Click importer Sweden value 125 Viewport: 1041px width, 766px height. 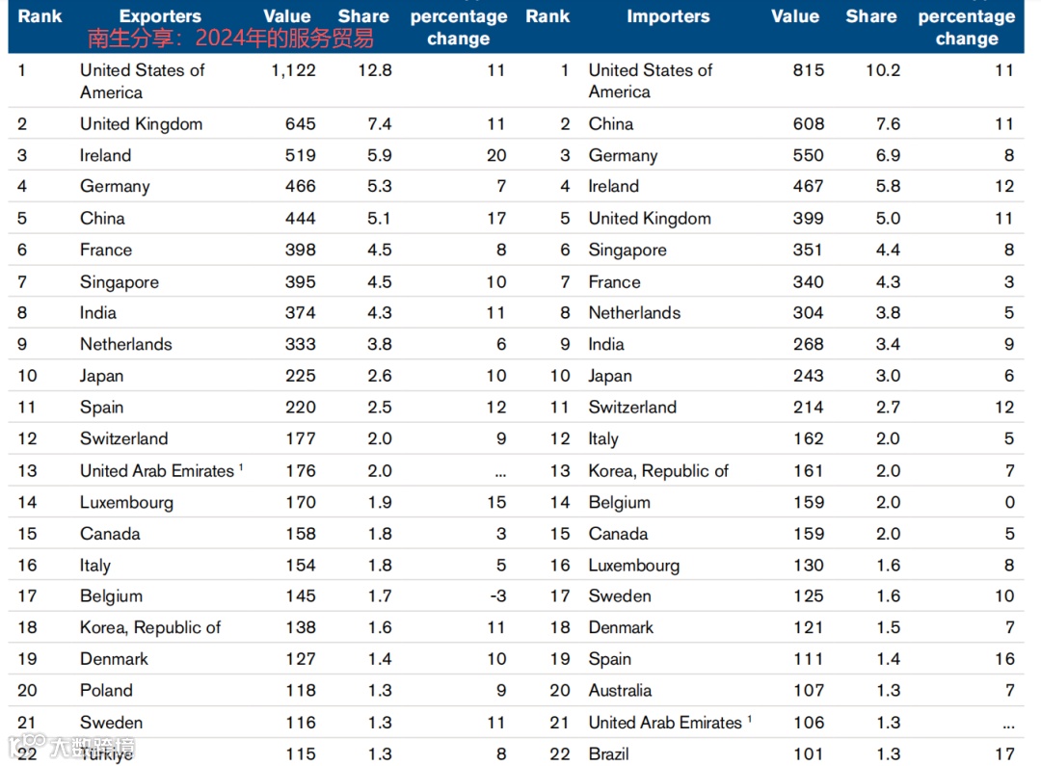tap(808, 596)
